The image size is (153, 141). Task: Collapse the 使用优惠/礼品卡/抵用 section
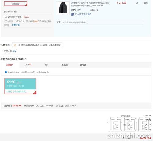click(x=25, y=59)
